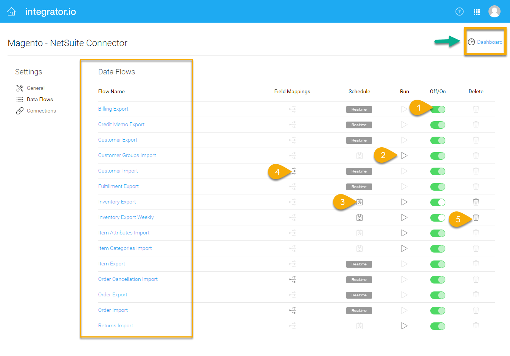The height and width of the screenshot is (356, 510).
Task: Open the Credit Memo Export flow
Action: point(121,124)
